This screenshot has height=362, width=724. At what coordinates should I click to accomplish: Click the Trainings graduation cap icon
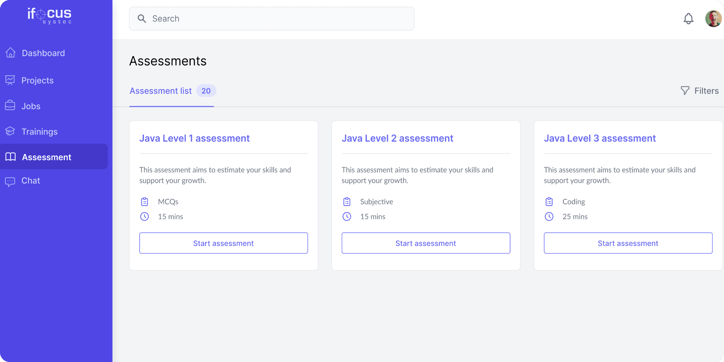click(10, 131)
